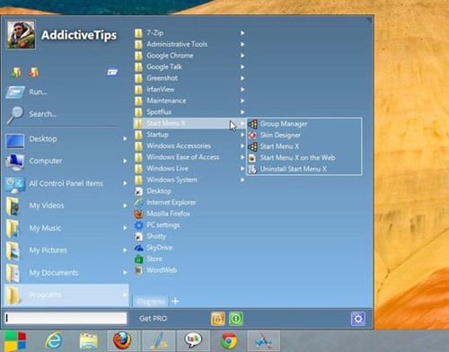
Task: Switch to the Programs tab at bottom
Action: click(151, 302)
